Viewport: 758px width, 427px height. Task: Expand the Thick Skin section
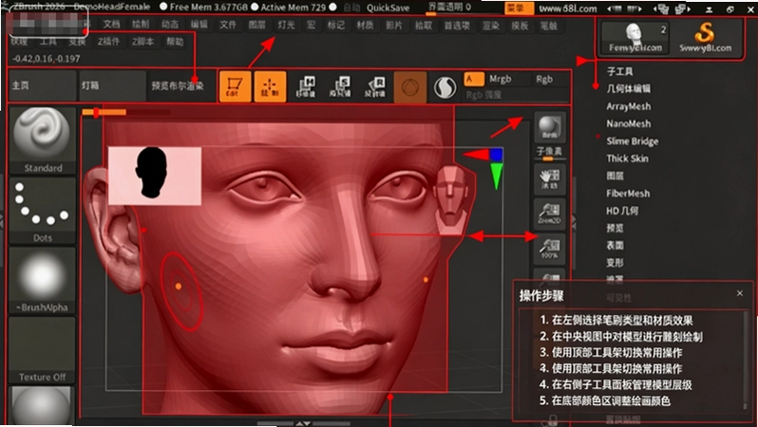[x=628, y=158]
